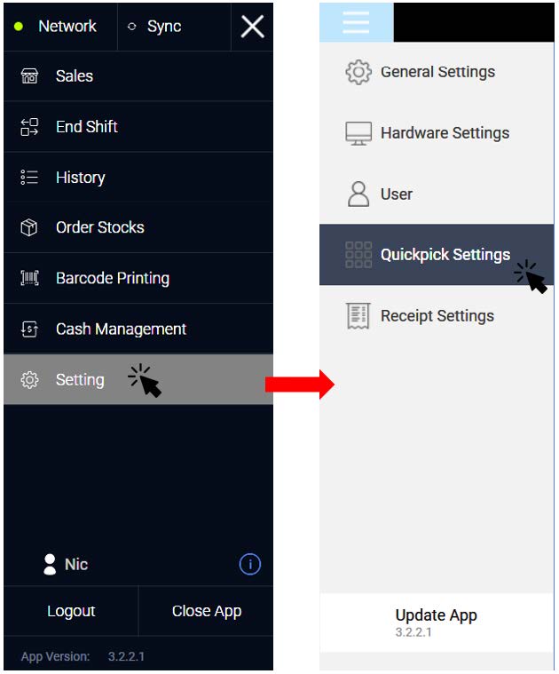Open the hamburger menu icon

click(x=356, y=22)
